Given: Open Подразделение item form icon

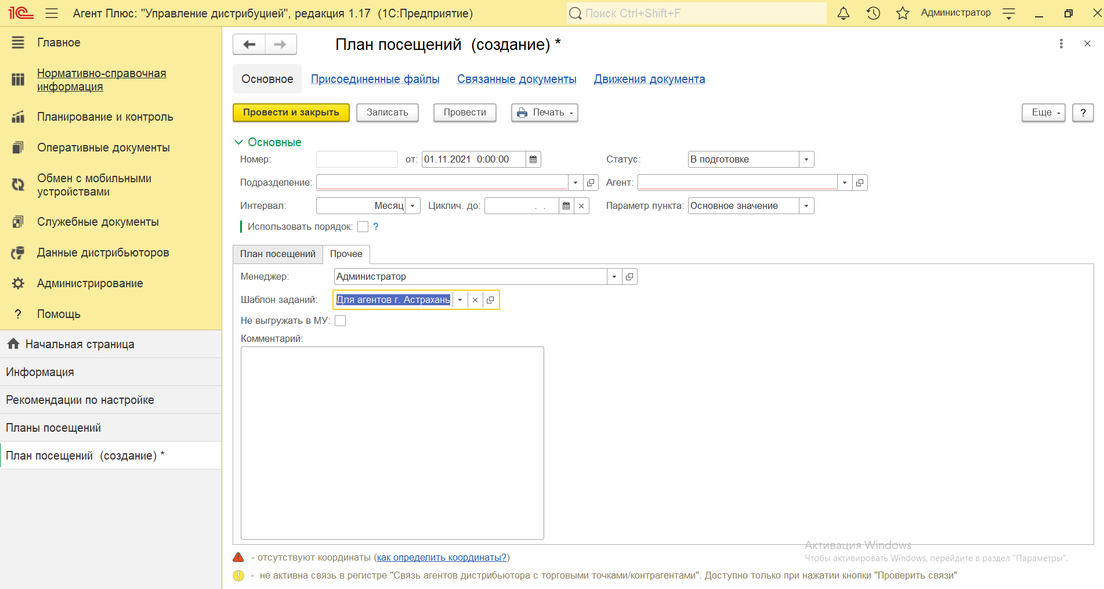Looking at the screenshot, I should coord(591,182).
